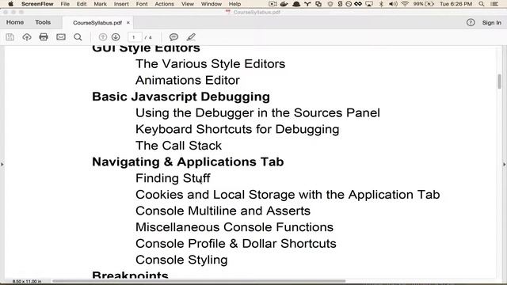Click the Bluetooth menu bar icon
This screenshot has width=507, height=285.
tap(381, 4)
